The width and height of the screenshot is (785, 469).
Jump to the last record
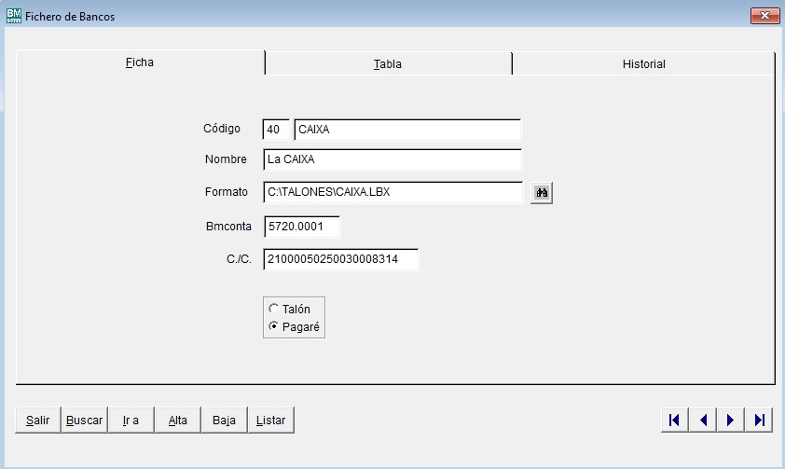(759, 421)
